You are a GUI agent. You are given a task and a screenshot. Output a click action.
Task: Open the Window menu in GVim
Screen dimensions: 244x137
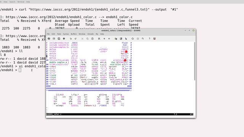[82, 34]
